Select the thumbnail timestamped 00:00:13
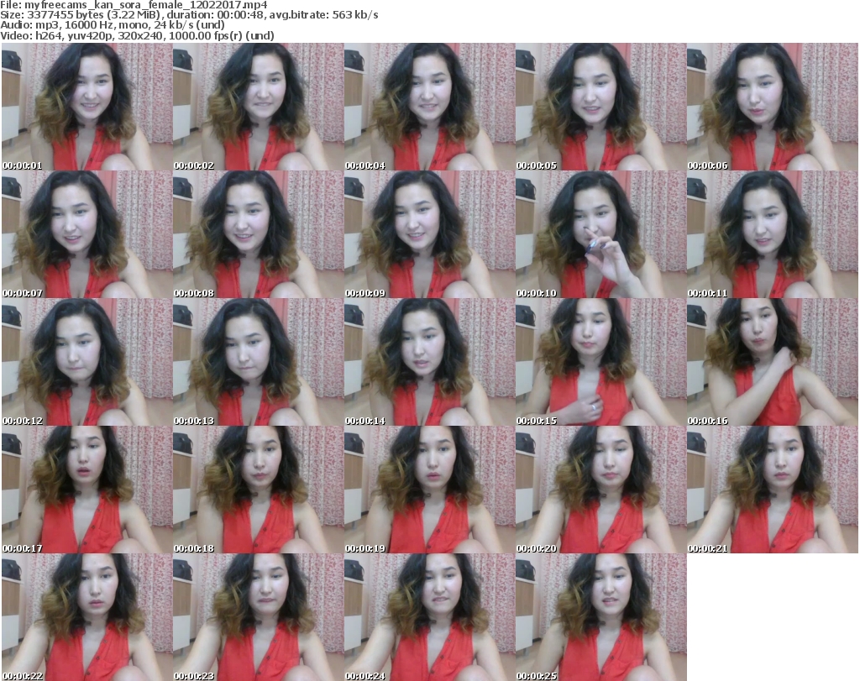 pos(259,363)
